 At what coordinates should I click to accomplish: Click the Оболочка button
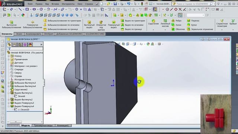178,29
